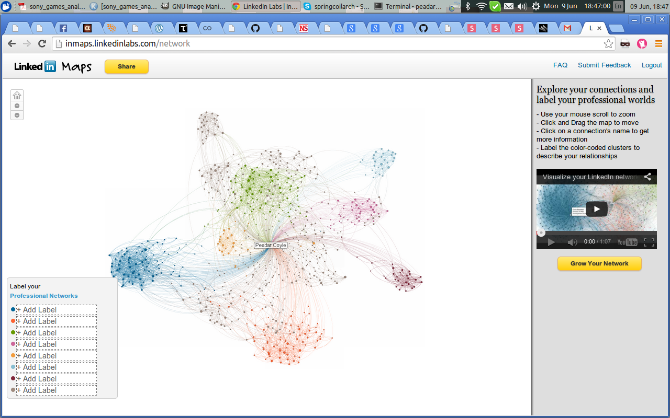Screen dimensions: 670x418
Task: Open the system volume indicator
Action: [522, 6]
